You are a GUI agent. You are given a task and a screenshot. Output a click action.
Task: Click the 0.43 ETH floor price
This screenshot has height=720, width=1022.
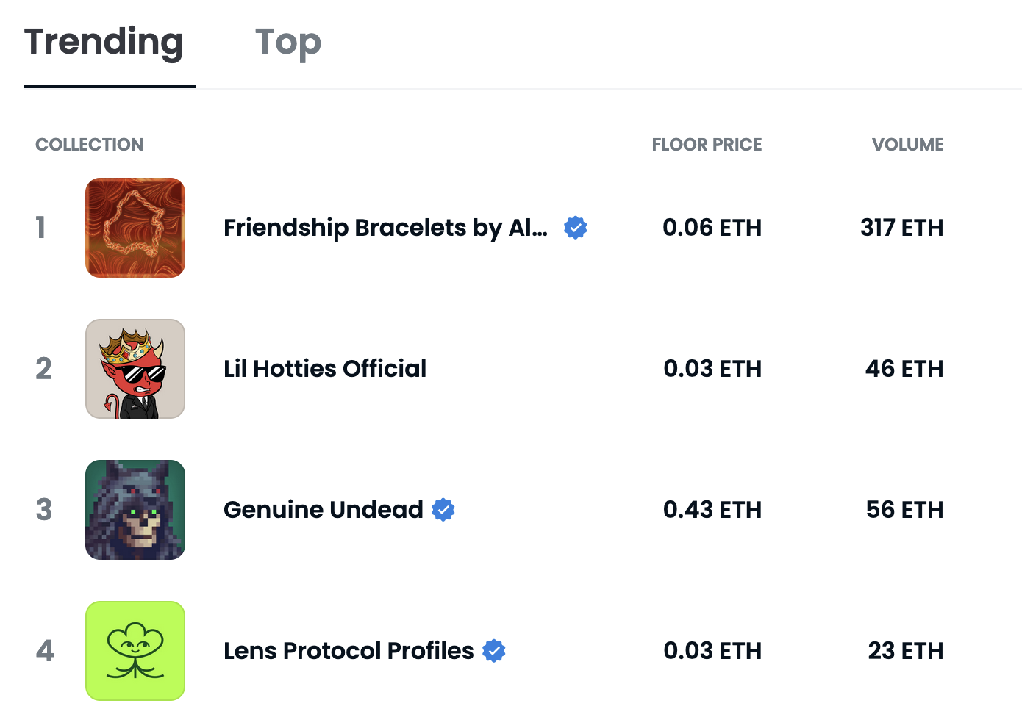[x=712, y=510]
